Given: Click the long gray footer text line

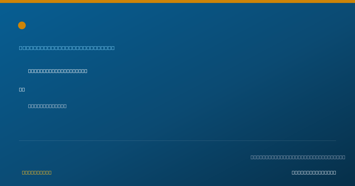Looking at the screenshot, I should click(x=298, y=157).
